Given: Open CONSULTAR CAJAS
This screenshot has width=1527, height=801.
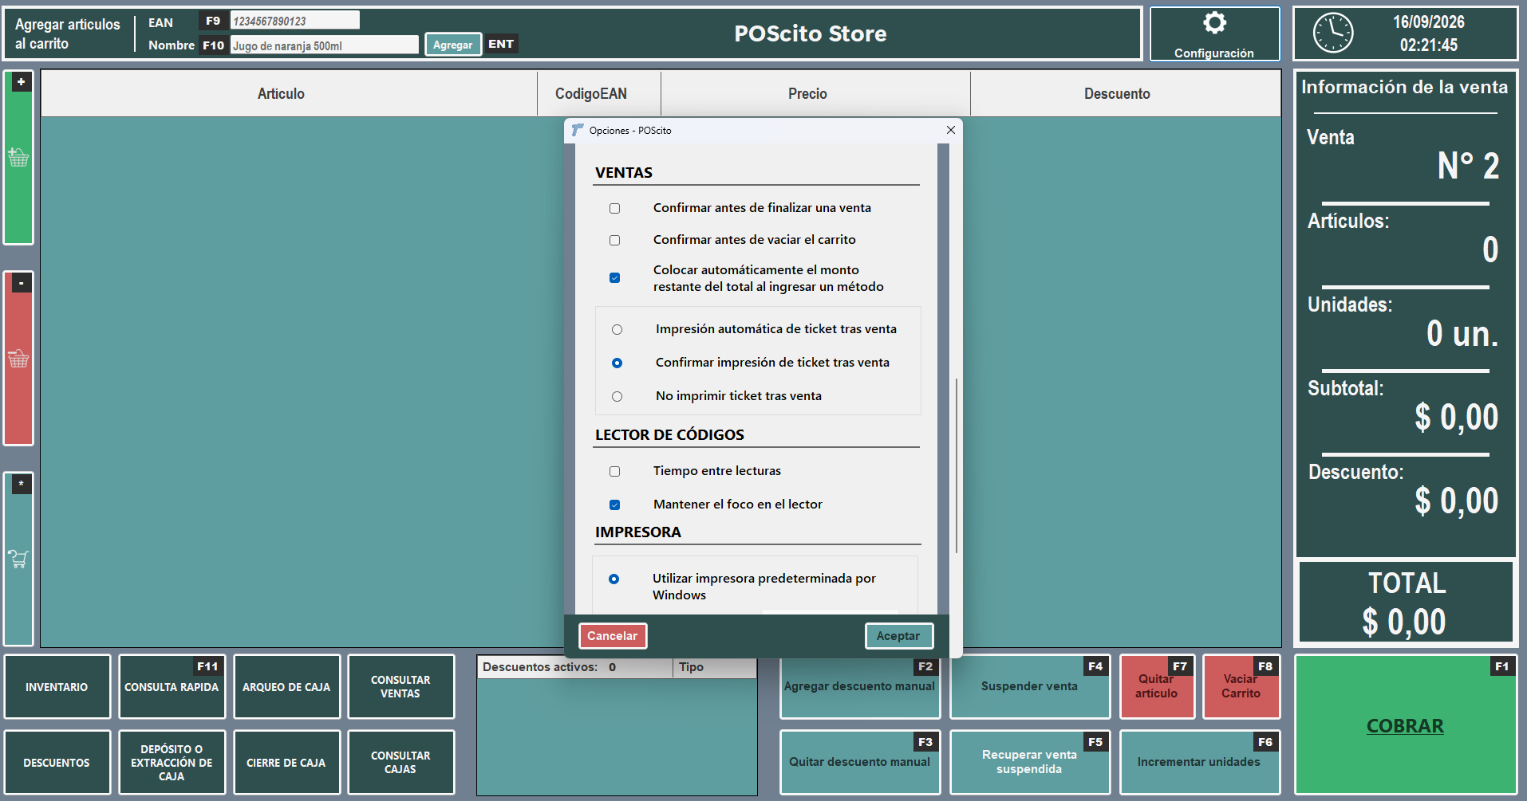Looking at the screenshot, I should click(400, 763).
